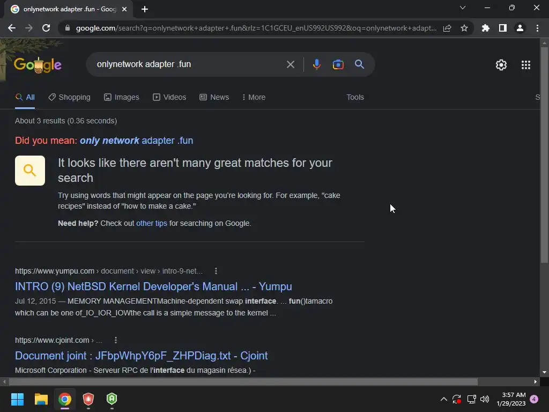Open Chrome extensions puzzle icon

[x=486, y=28]
